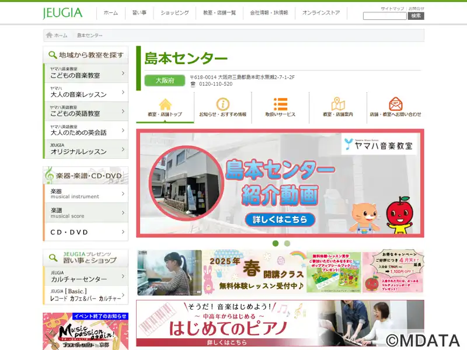Open 習い事 in the top navigation
This screenshot has height=350, width=467.
[140, 13]
